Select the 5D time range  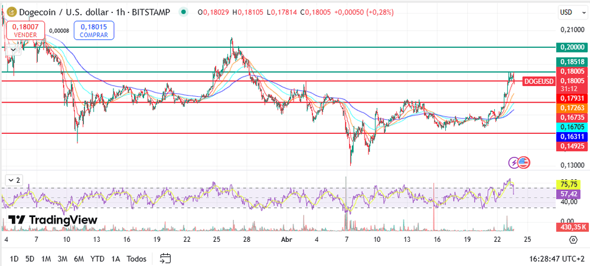click(x=30, y=258)
